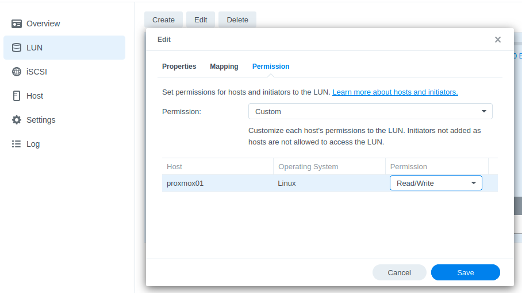Expand the Read/Write permission dropdown
The image size is (522, 293).
coord(436,183)
